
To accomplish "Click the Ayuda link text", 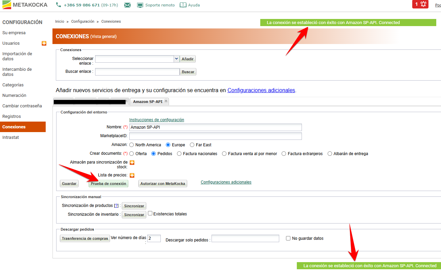I will tap(194, 5).
